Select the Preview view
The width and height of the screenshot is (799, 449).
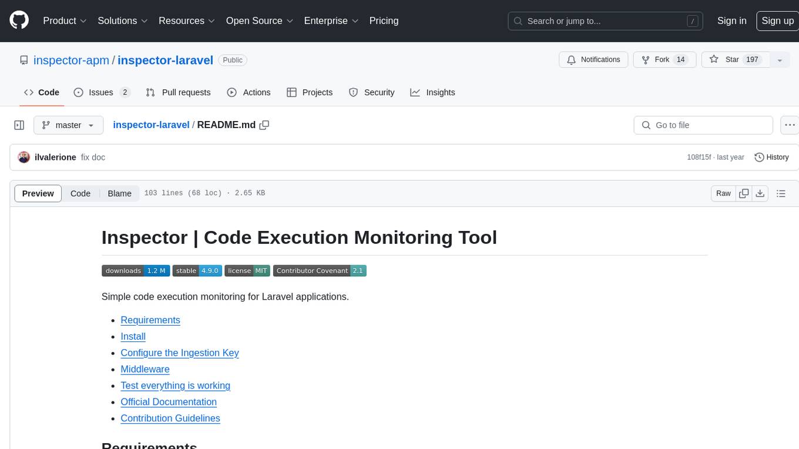(x=38, y=193)
